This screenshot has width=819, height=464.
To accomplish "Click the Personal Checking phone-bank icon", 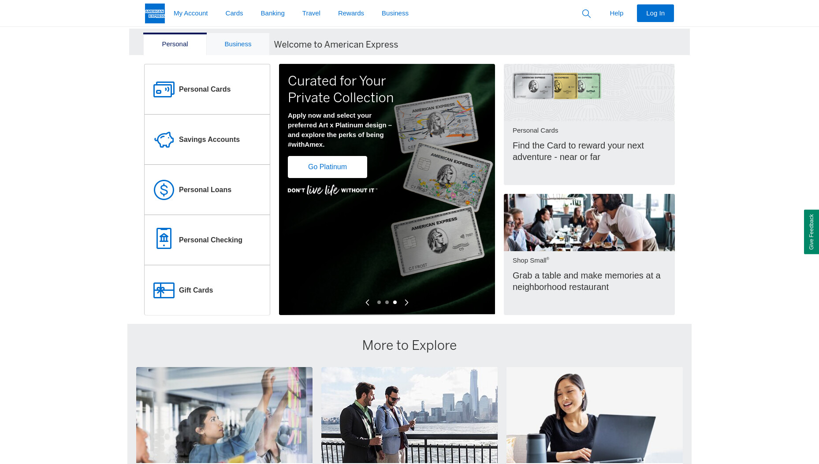I will point(164,238).
